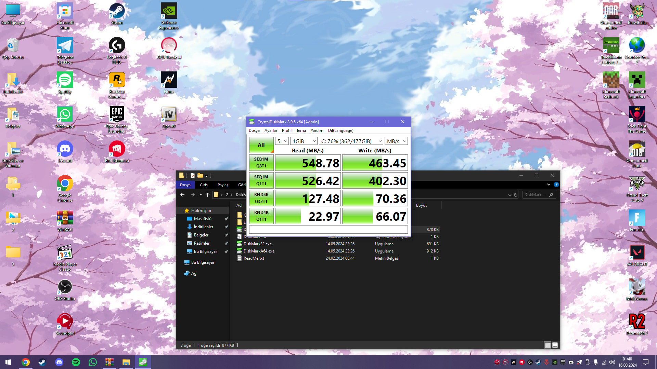The height and width of the screenshot is (369, 657).
Task: Open Yardım menu in CrystalDiskMark
Action: [x=317, y=131]
